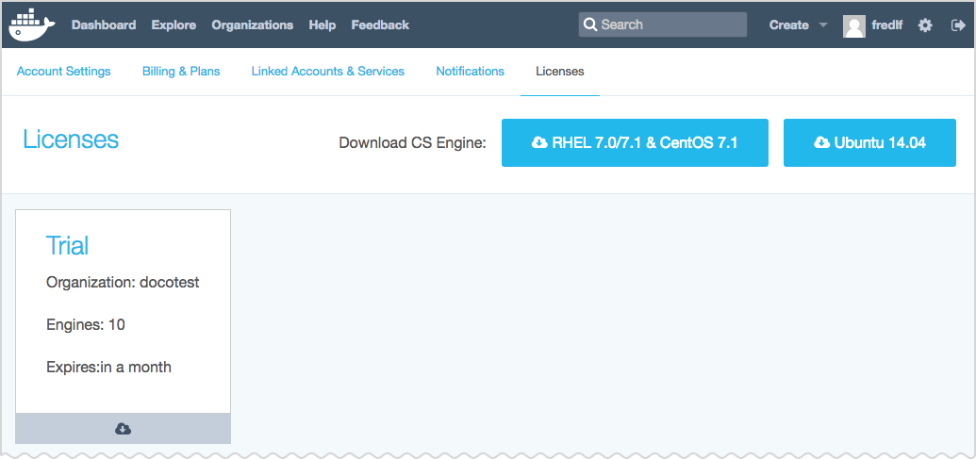Click the settings gear icon
This screenshot has width=976, height=459.
pyautogui.click(x=925, y=25)
